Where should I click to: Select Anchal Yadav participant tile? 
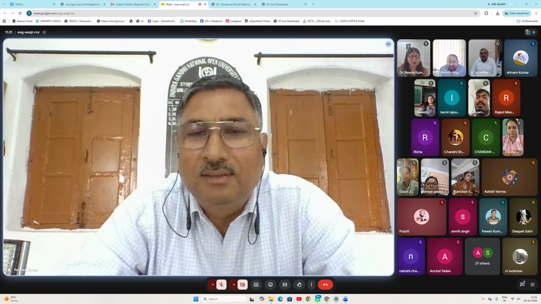(x=445, y=256)
